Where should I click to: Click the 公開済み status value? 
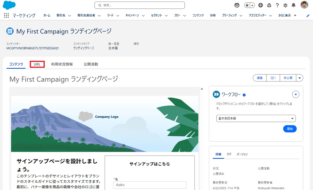219,174
